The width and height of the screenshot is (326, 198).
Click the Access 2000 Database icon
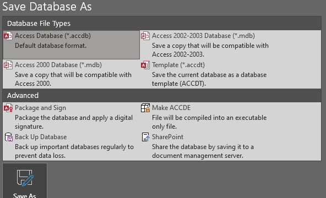[x=8, y=65]
